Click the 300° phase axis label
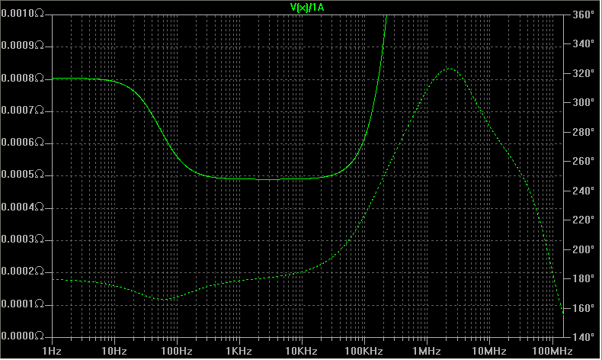 click(584, 102)
